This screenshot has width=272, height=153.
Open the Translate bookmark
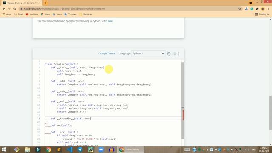[x=71, y=14]
